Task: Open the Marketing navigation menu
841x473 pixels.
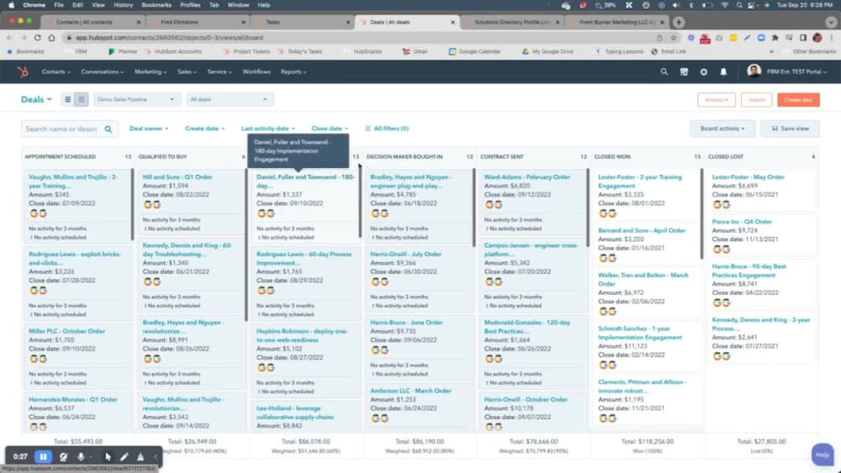Action: (x=151, y=71)
